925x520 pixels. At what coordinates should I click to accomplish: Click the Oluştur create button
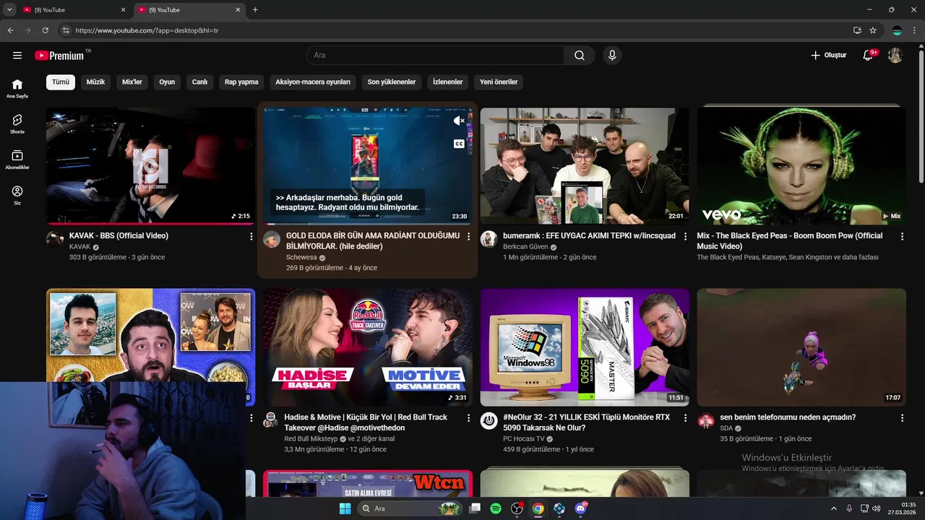click(828, 56)
